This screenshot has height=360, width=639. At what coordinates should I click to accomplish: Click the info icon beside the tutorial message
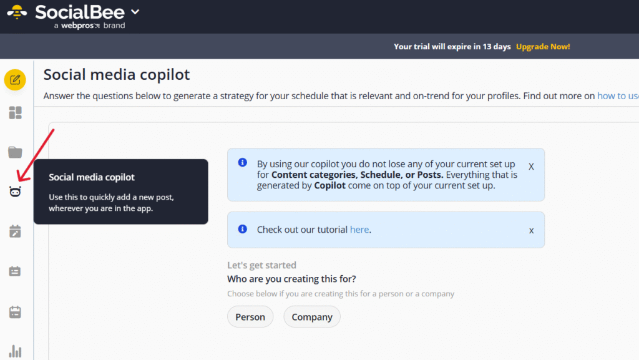click(x=243, y=229)
